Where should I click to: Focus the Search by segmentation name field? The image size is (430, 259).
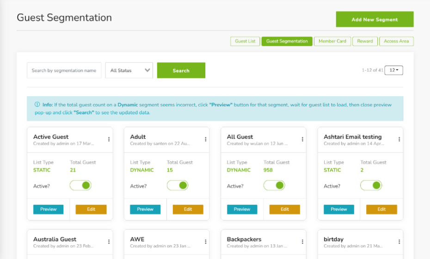(x=64, y=70)
